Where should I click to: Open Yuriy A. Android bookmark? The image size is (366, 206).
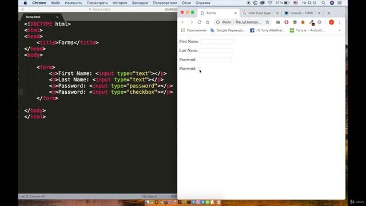click(x=308, y=30)
